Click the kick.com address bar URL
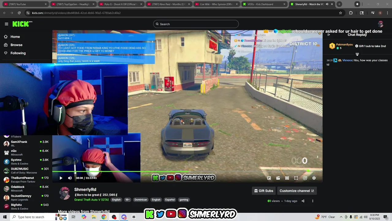392x221 pixels. [x=76, y=13]
